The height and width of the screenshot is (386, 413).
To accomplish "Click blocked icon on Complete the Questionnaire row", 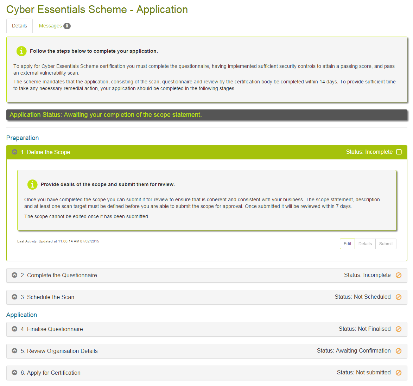I will click(x=399, y=276).
